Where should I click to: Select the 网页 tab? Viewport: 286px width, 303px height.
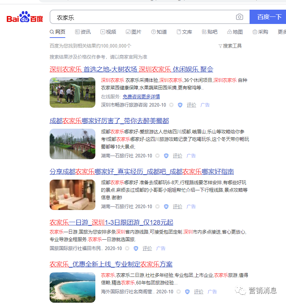(57, 32)
